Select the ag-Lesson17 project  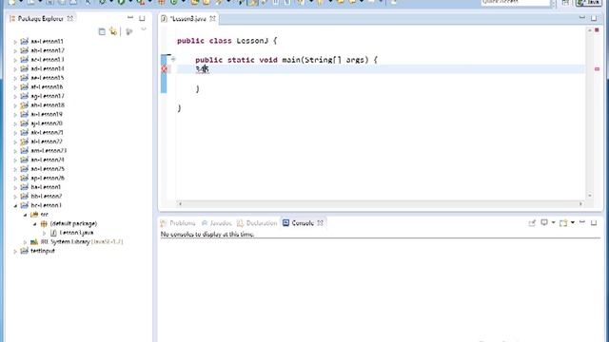pos(47,96)
